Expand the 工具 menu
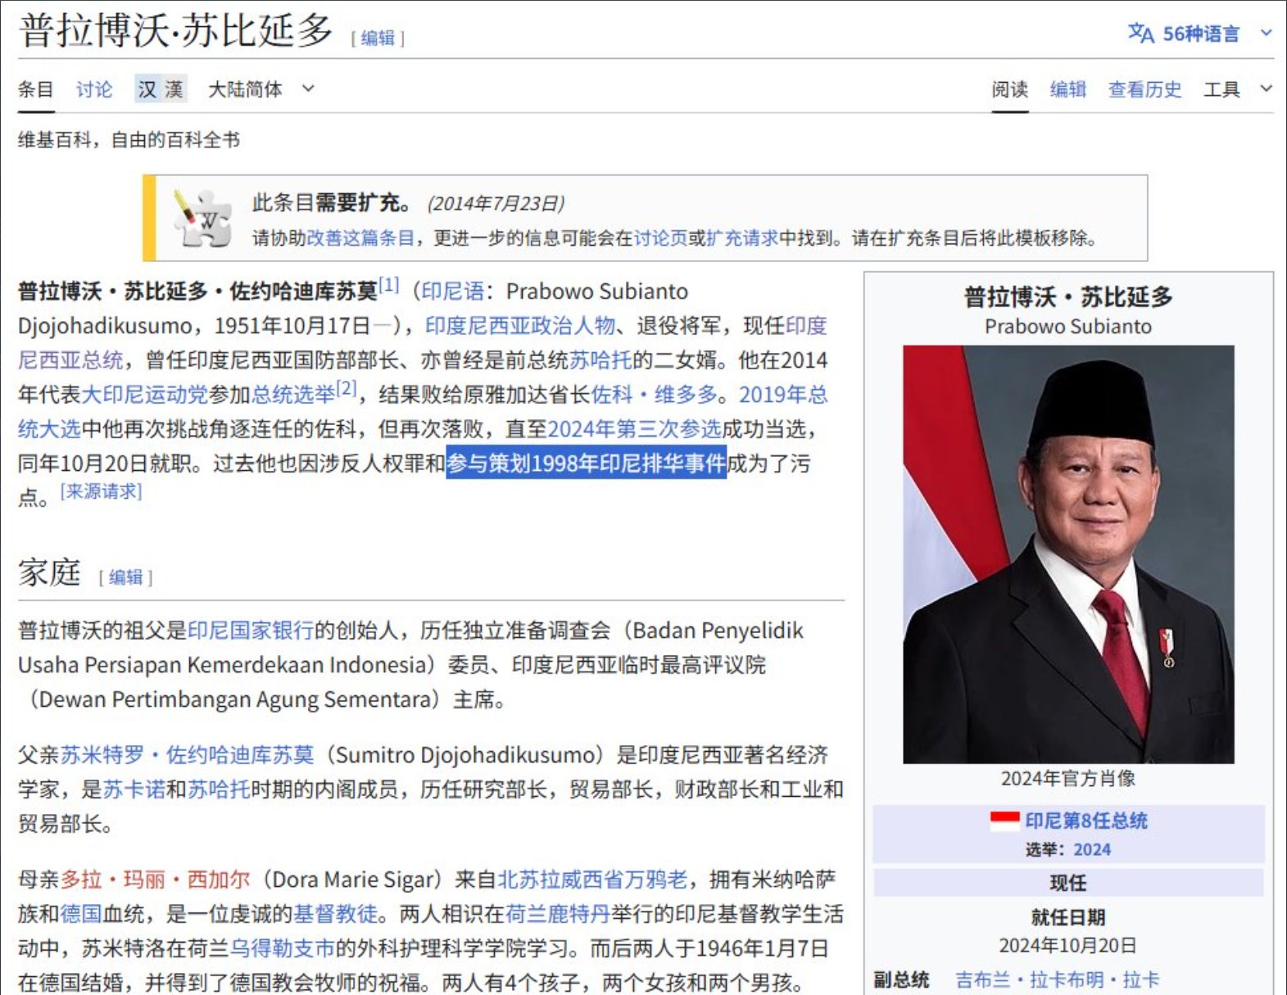 [1238, 89]
